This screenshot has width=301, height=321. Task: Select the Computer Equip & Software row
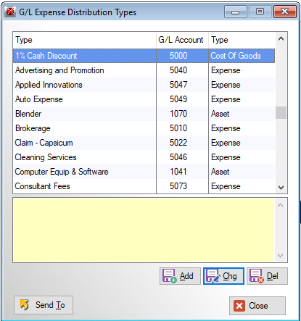(144, 172)
